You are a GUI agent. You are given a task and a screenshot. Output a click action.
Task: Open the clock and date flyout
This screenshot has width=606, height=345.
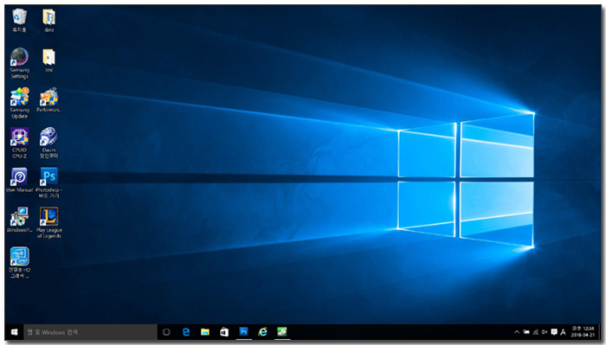point(583,332)
